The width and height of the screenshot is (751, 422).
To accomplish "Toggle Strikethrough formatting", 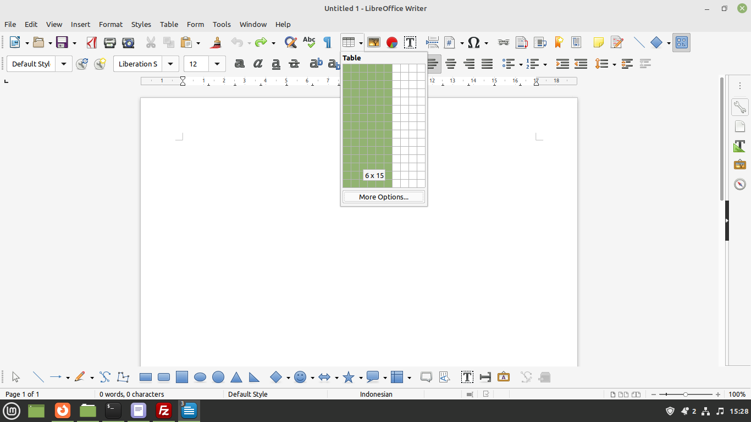I will tap(294, 64).
